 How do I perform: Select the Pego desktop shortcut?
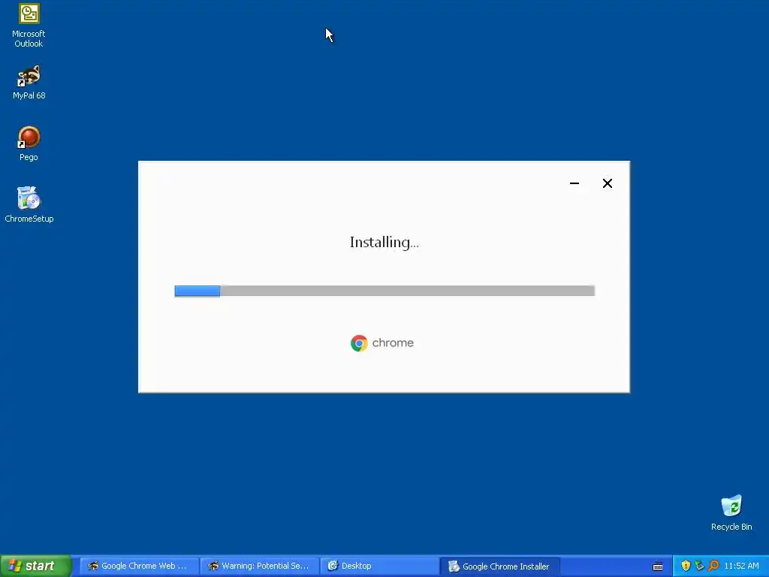click(x=29, y=143)
